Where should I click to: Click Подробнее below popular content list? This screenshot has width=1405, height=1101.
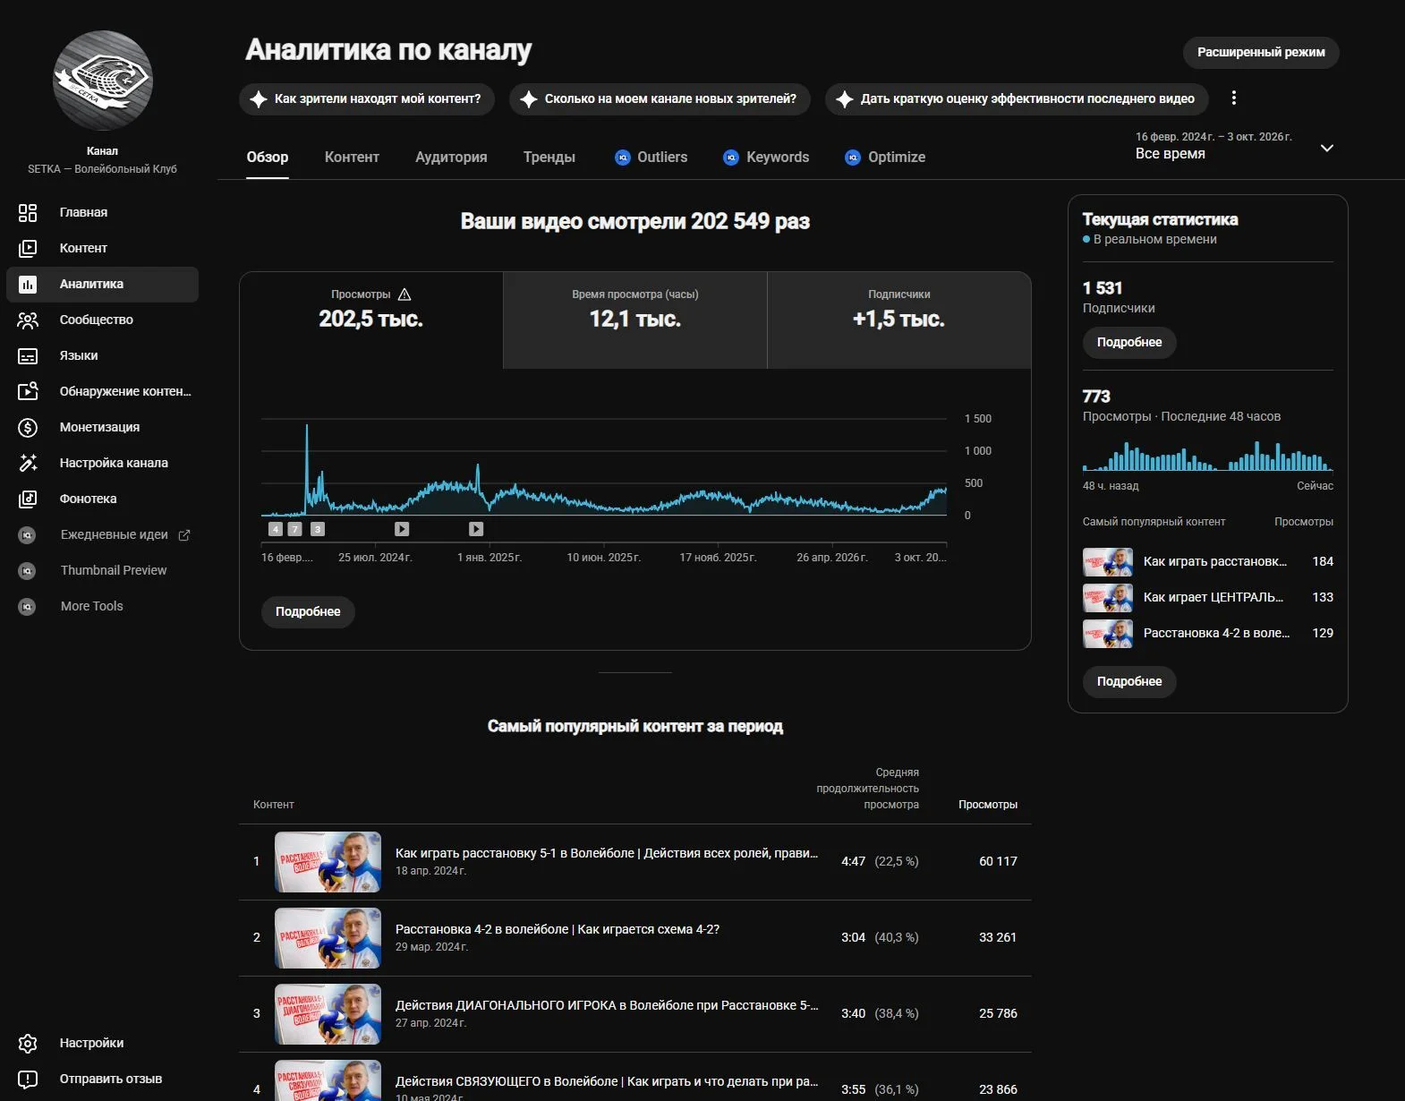[x=1129, y=681]
